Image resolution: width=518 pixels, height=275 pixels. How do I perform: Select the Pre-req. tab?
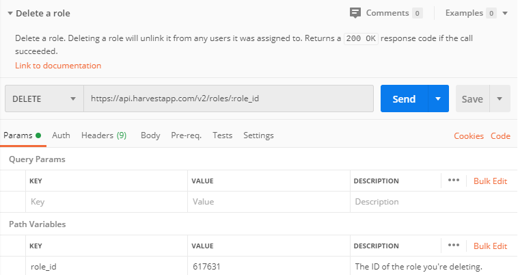[x=187, y=135]
